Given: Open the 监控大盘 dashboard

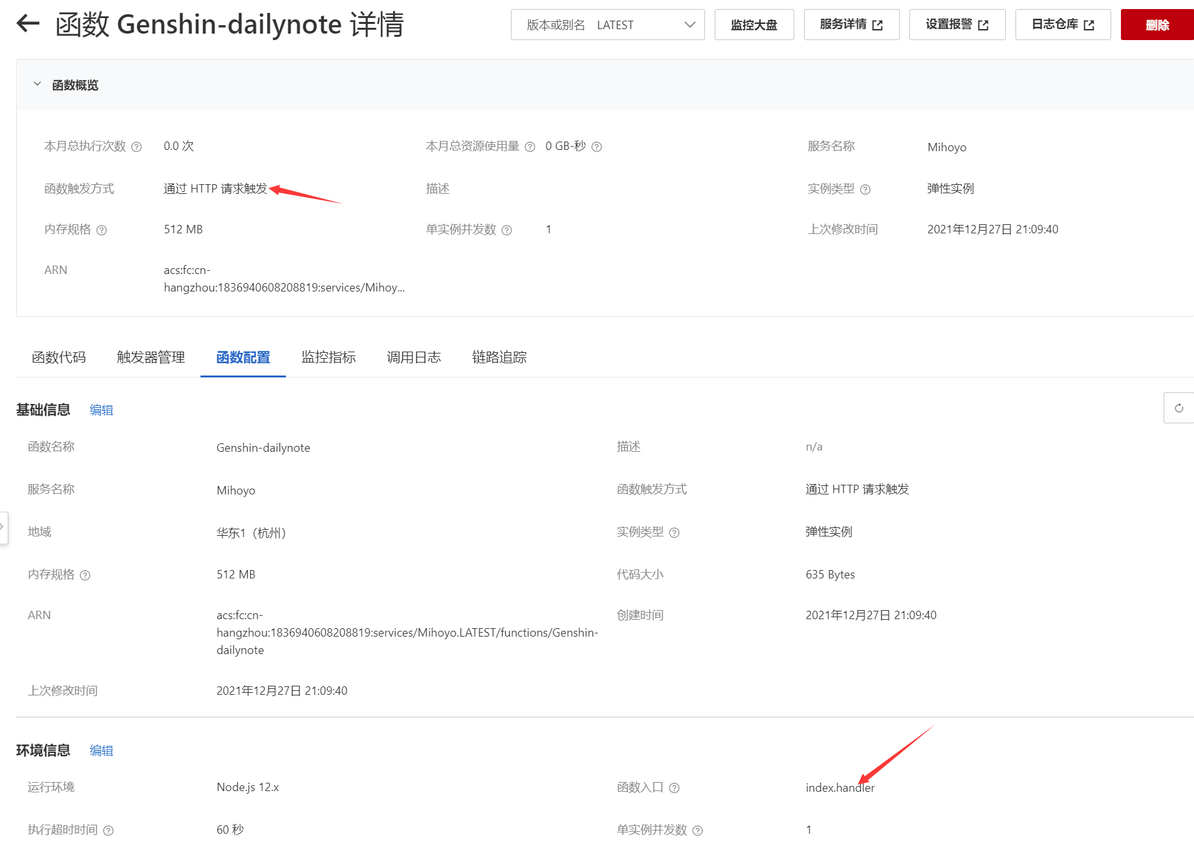Looking at the screenshot, I should click(x=754, y=24).
